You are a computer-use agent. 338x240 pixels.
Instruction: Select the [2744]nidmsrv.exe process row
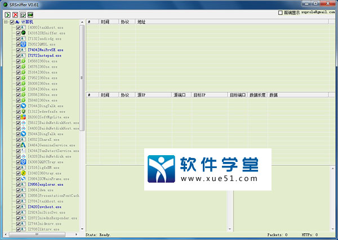point(45,224)
